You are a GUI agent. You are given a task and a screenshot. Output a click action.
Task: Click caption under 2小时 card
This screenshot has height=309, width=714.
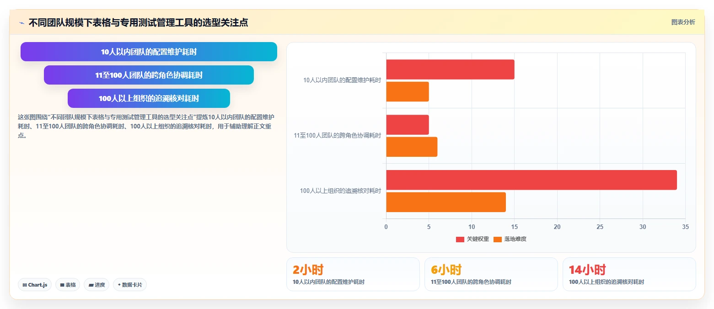pyautogui.click(x=328, y=282)
